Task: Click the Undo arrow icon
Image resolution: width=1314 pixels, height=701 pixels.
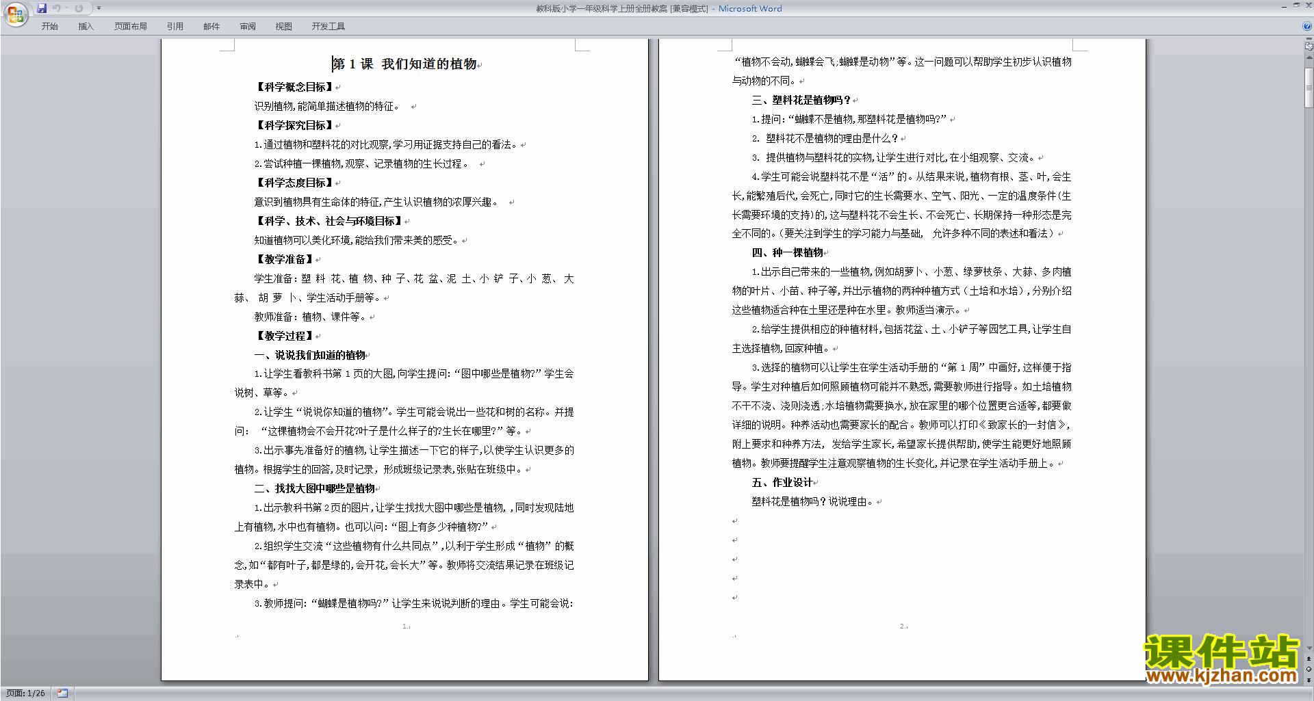Action: (x=57, y=8)
